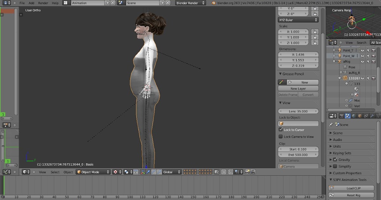This screenshot has height=200, width=381.
Task: Click the New Layer grease pencil button
Action: (298, 88)
